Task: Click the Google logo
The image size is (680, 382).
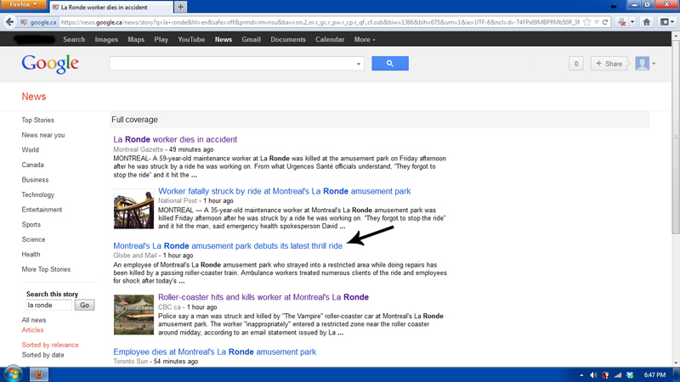Action: coord(50,64)
